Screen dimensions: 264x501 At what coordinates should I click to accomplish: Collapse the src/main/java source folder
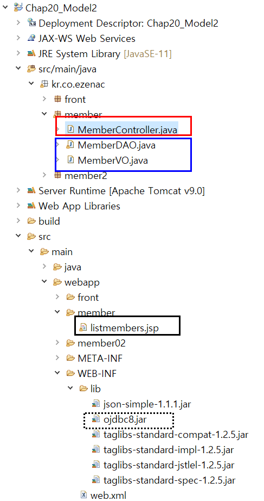pos(18,69)
